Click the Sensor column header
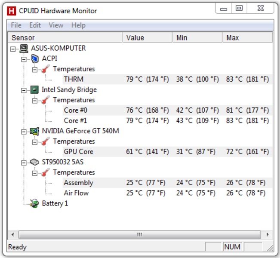This screenshot has width=280, height=258. [x=65, y=38]
